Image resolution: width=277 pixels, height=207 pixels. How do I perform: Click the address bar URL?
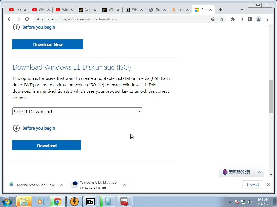pyautogui.click(x=81, y=19)
